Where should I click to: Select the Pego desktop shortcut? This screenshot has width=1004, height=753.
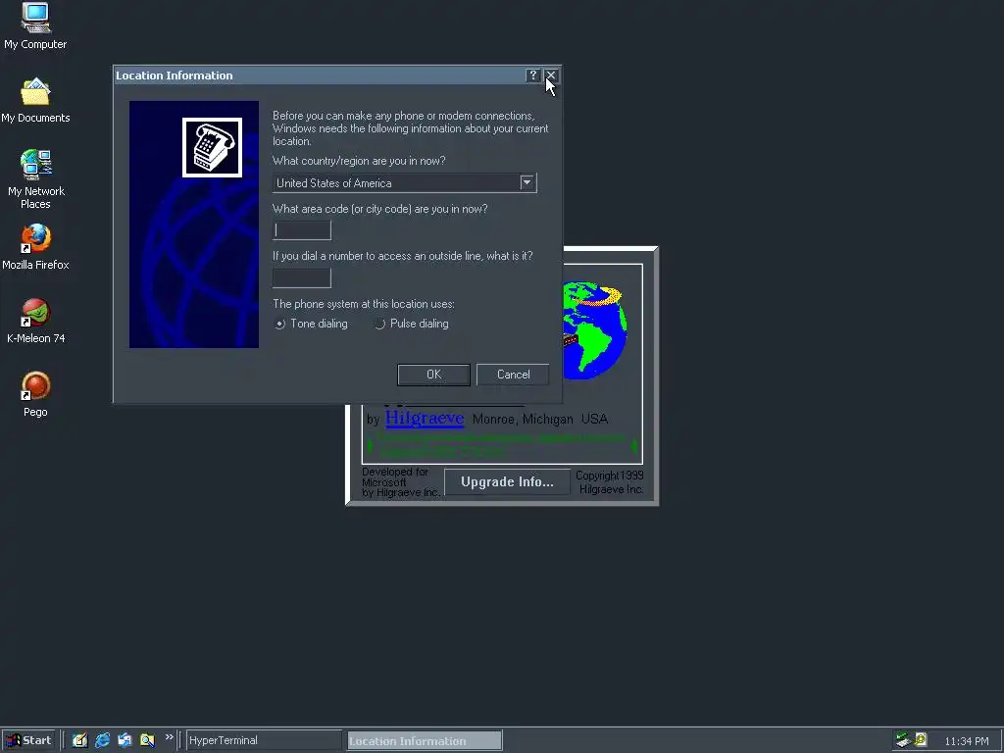tap(35, 394)
